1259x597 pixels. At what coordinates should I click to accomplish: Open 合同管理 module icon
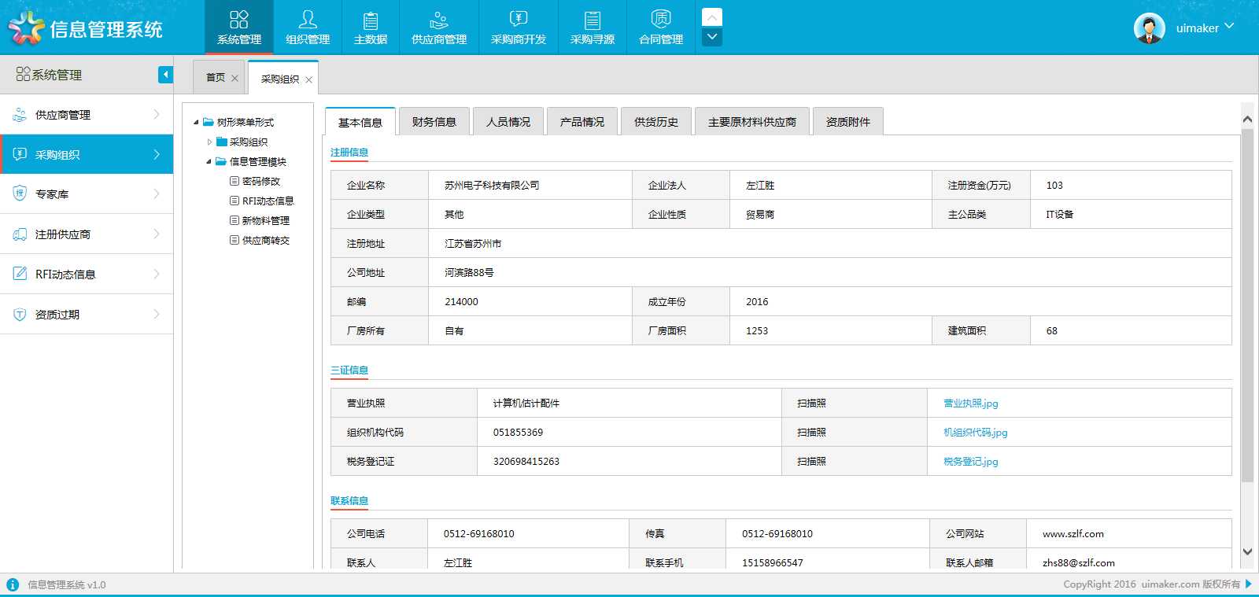pos(661,28)
